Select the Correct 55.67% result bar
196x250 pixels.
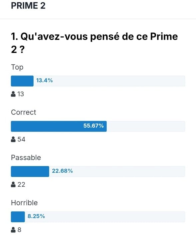click(98, 126)
